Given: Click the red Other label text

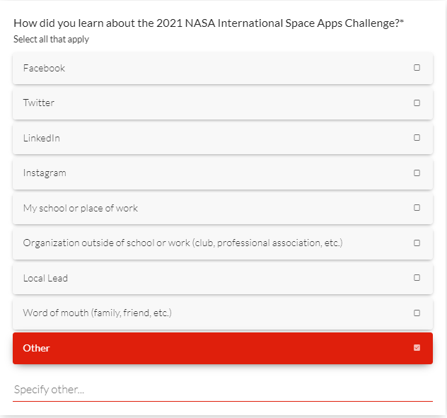Looking at the screenshot, I should [36, 348].
